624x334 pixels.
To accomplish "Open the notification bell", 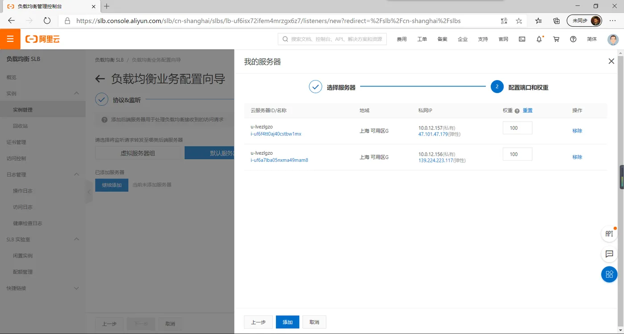I will pos(539,39).
